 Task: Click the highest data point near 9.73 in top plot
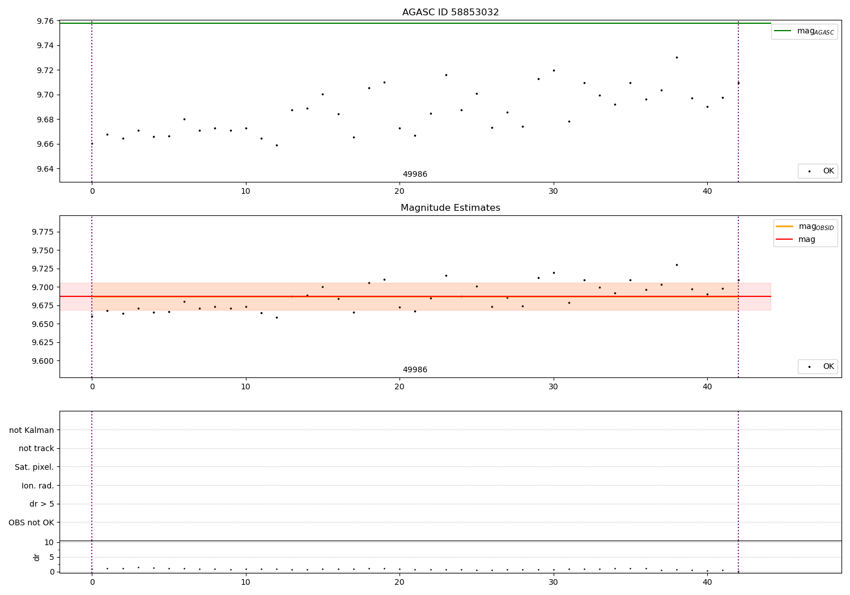[x=677, y=57]
